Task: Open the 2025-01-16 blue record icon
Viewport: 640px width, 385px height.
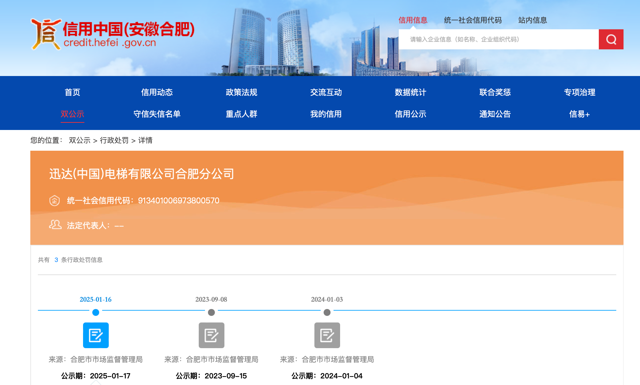Action: pyautogui.click(x=96, y=335)
